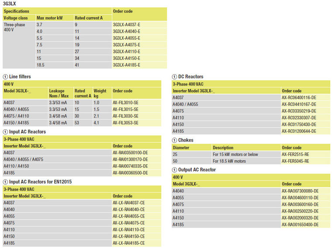The image size is (335, 249).
Task: Click the 3G3LX title heading
Action: tap(9, 3)
